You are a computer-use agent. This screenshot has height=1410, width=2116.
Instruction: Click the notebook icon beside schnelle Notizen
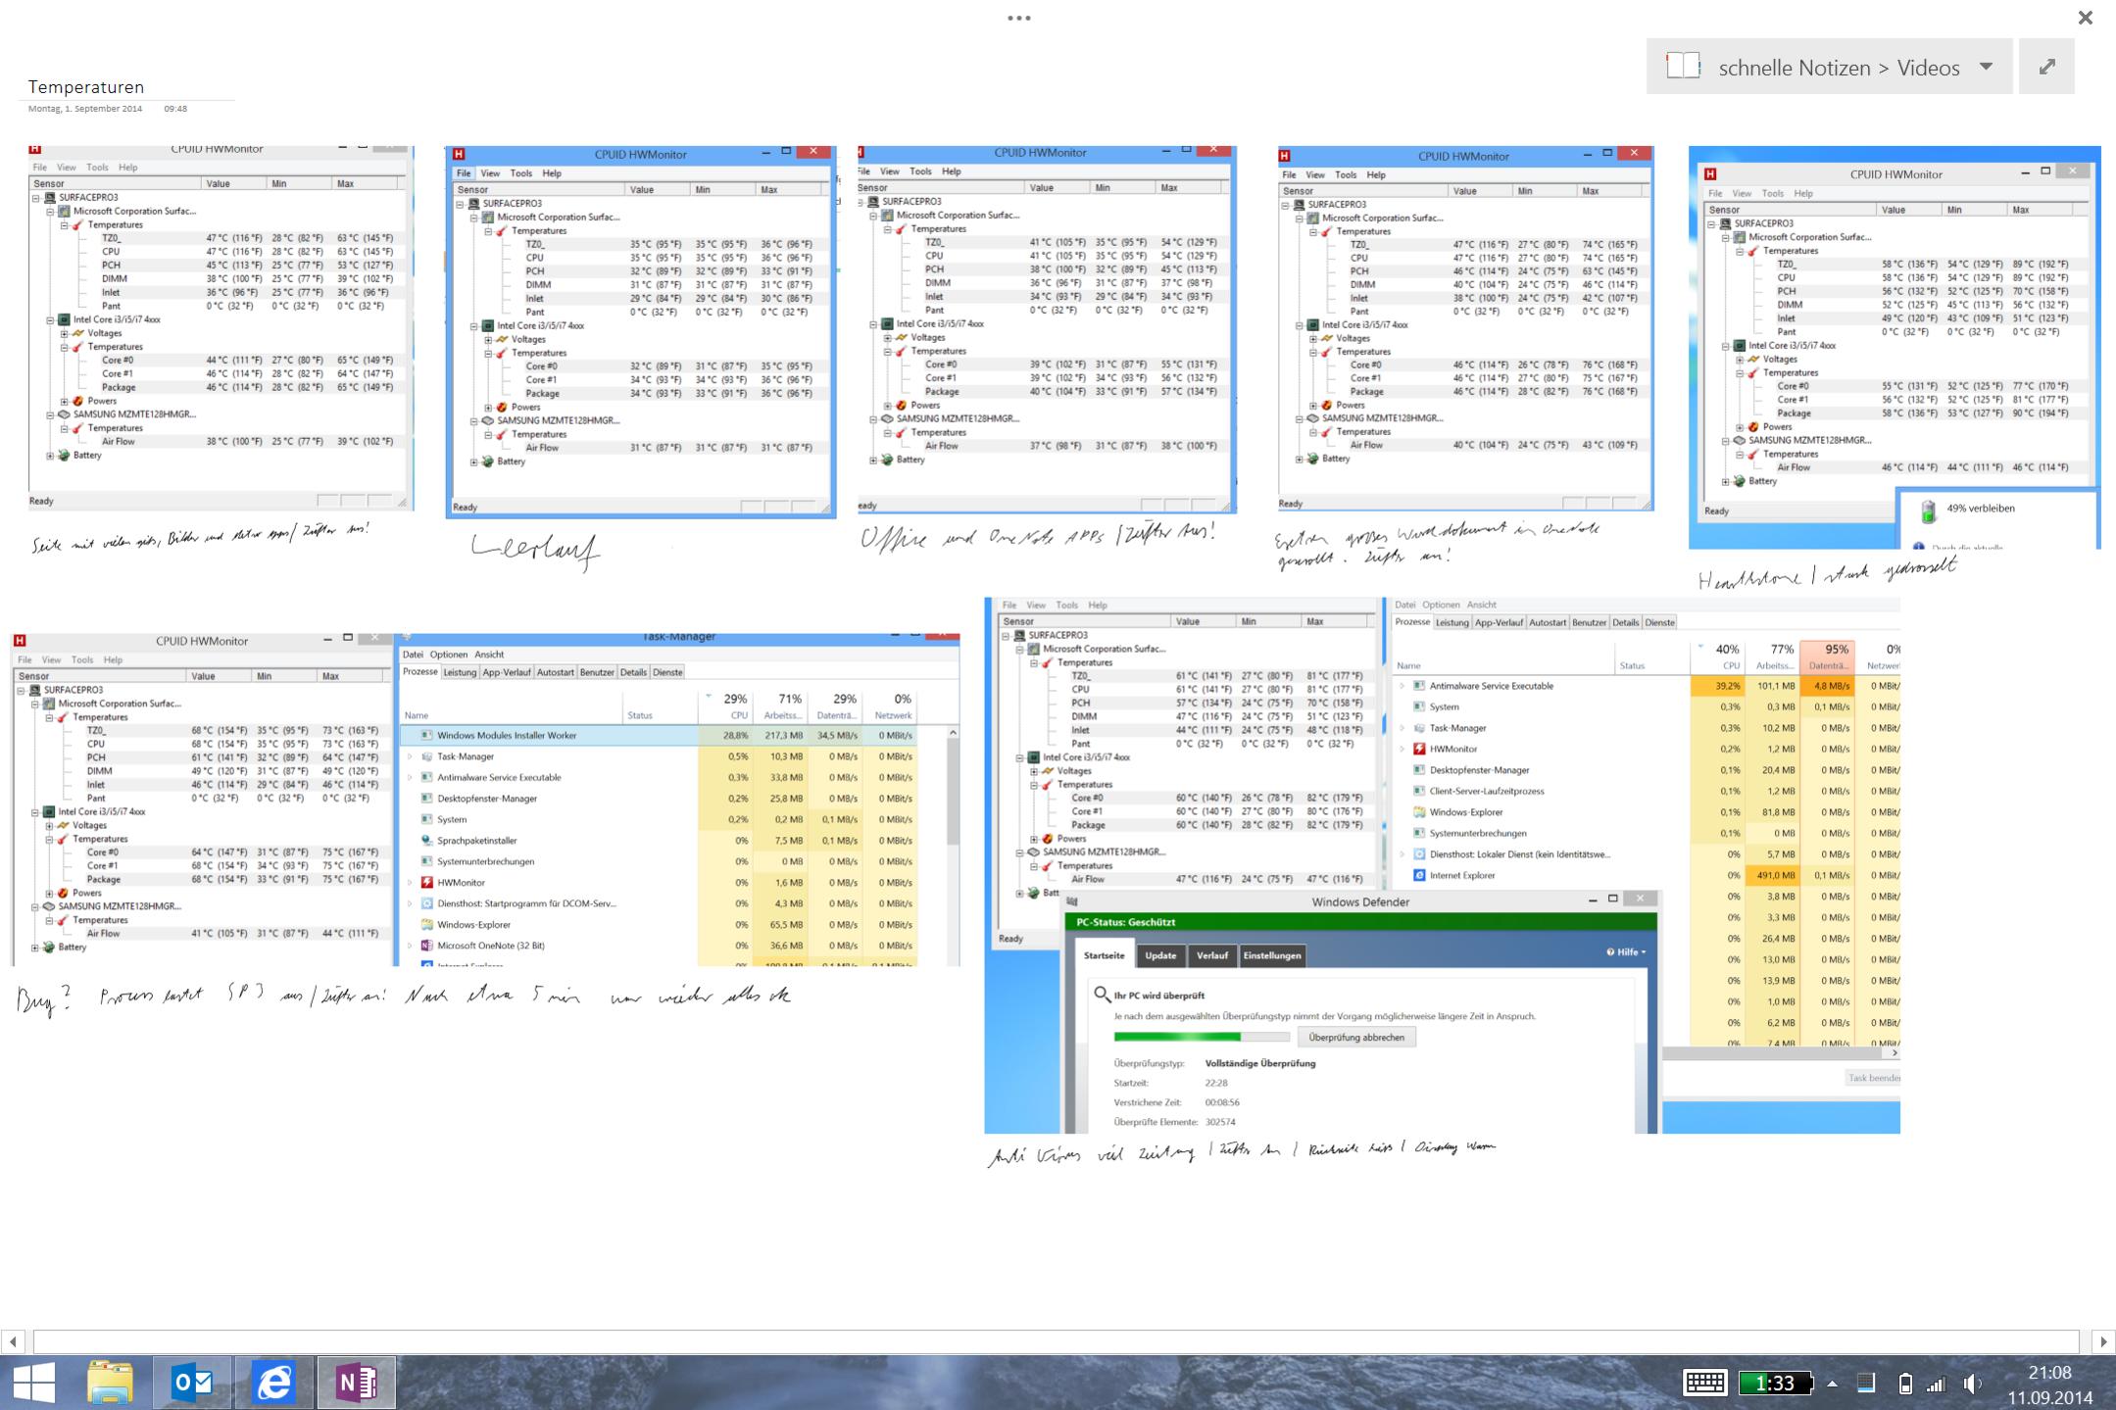pos(1683,67)
